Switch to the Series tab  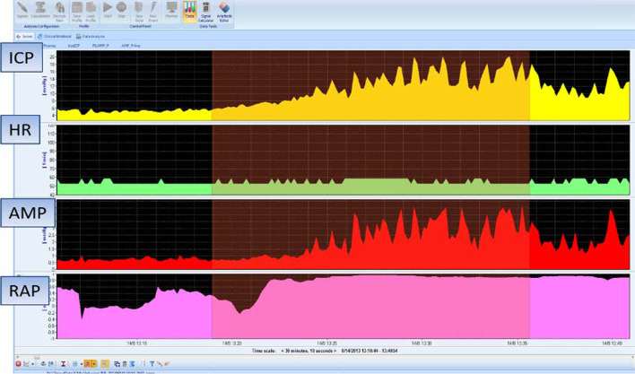pos(25,36)
